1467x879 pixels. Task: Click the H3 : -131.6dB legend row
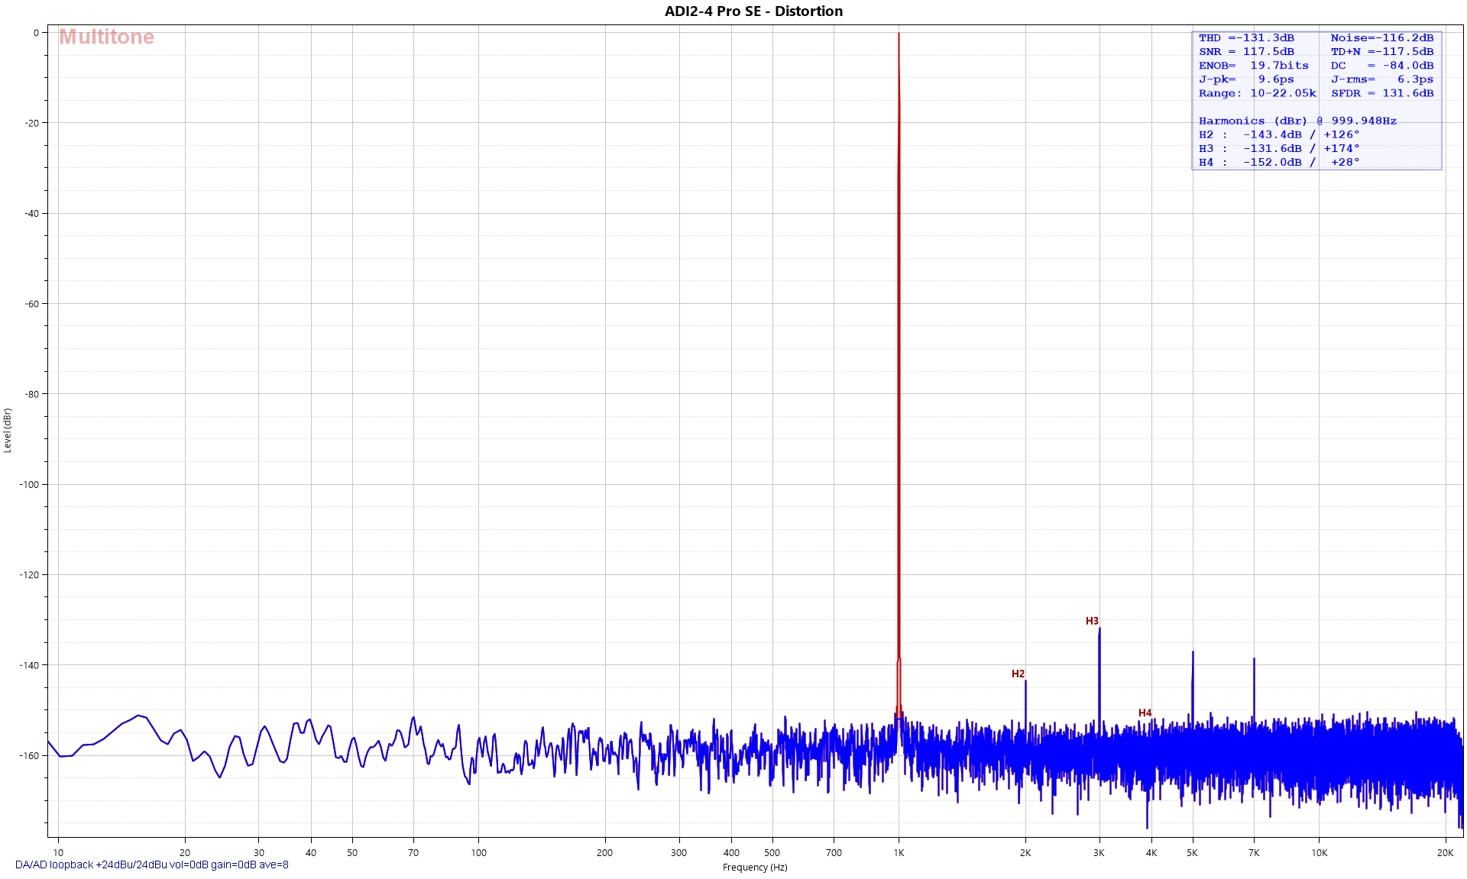[1278, 148]
